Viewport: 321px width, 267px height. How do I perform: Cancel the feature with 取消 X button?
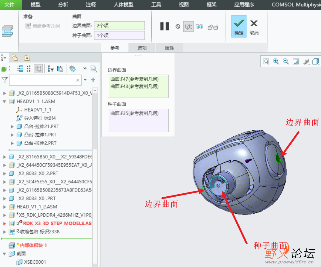254,27
